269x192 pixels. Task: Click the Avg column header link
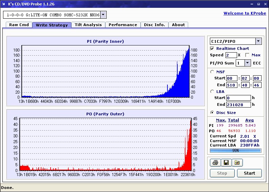point(249,120)
